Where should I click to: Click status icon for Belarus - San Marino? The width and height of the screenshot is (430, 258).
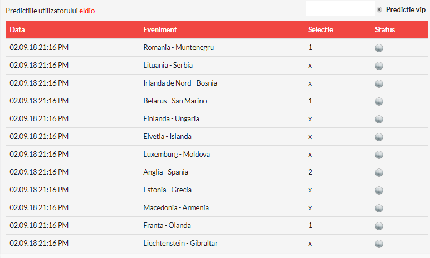click(x=379, y=101)
